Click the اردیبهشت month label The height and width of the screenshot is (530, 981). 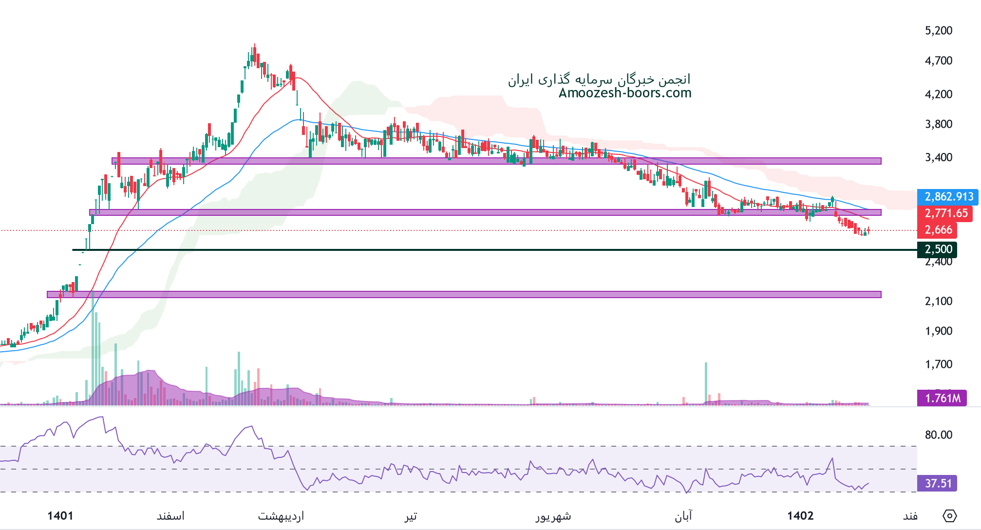coord(281,516)
